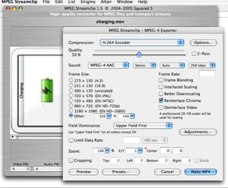Cancel the MPEG-4 export
The height and width of the screenshot is (188, 228).
click(167, 172)
